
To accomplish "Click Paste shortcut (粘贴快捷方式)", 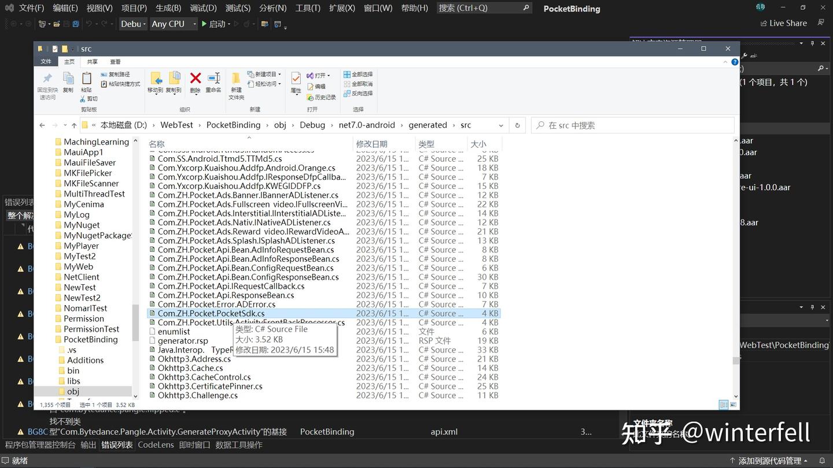I will (120, 84).
